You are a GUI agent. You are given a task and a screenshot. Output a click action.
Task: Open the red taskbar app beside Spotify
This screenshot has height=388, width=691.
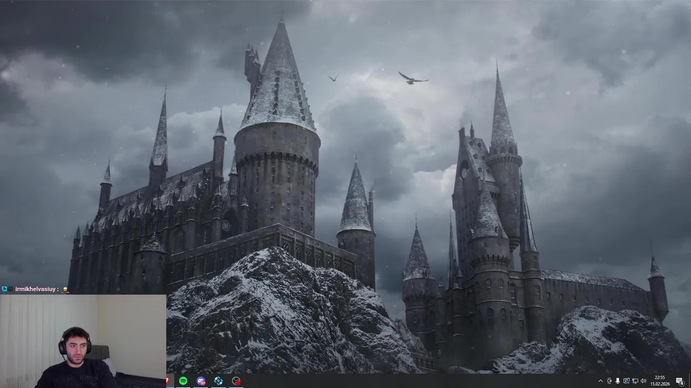tap(168, 381)
